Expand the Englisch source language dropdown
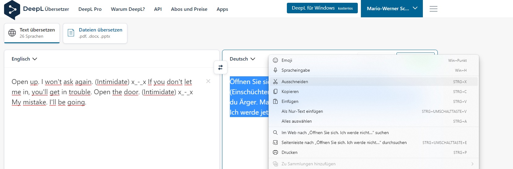This screenshot has width=513, height=169. pyautogui.click(x=24, y=59)
